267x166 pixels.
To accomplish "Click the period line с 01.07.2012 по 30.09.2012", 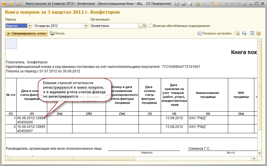I will pos(43,71).
